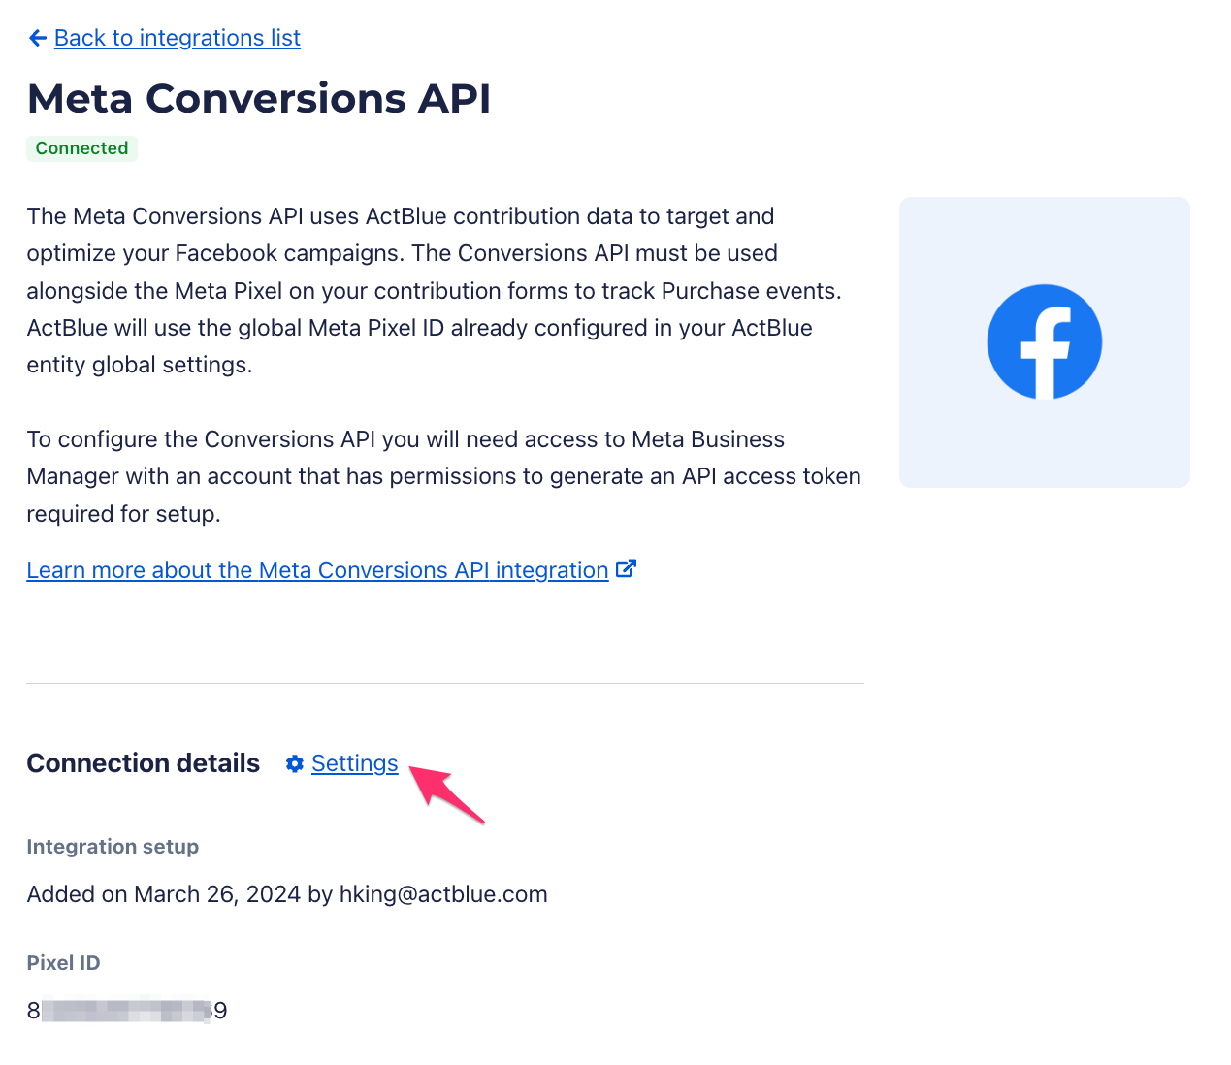The width and height of the screenshot is (1231, 1065).
Task: Click the blurred Pixel ID value
Action: (x=127, y=1011)
